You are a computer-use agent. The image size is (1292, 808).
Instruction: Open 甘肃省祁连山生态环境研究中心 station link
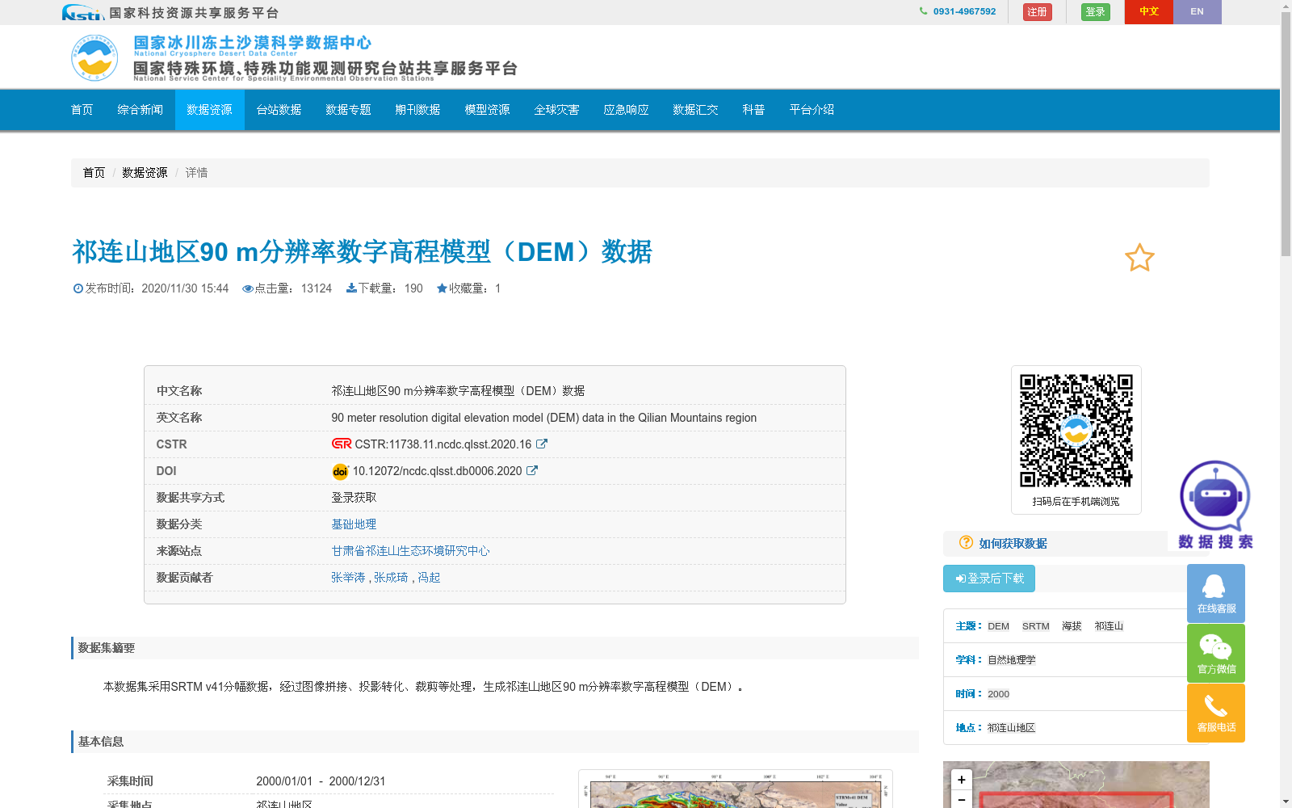[x=410, y=551]
